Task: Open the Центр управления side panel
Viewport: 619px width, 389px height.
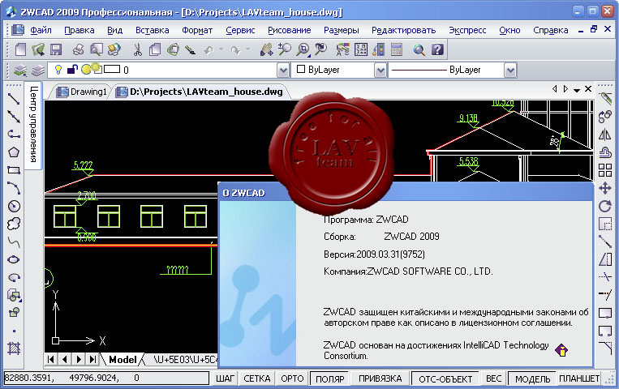Action: click(33, 124)
